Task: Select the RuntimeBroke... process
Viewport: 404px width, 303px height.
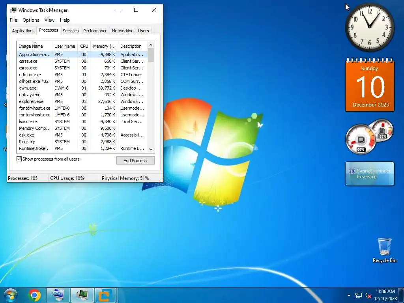Action: [82, 148]
